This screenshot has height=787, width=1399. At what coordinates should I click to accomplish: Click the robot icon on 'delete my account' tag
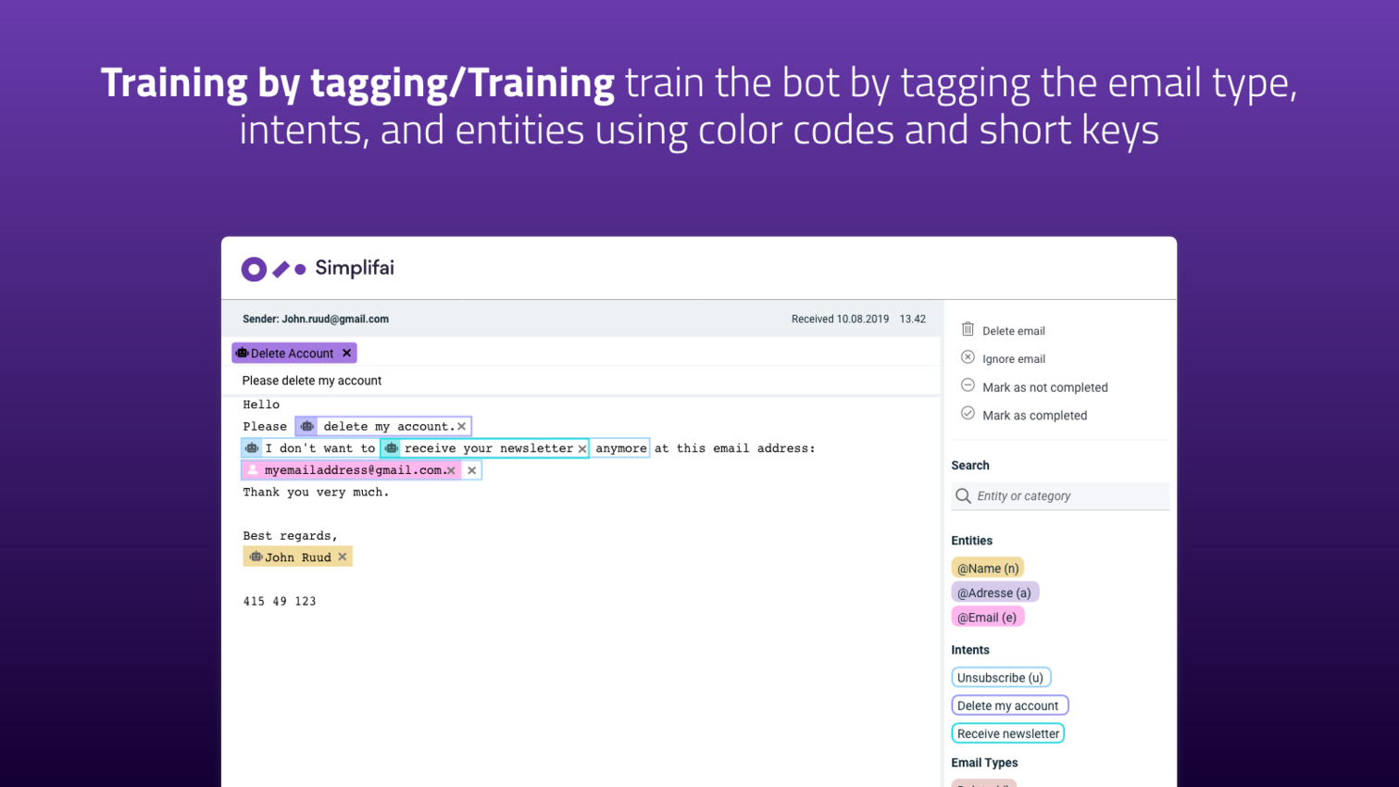click(x=307, y=426)
